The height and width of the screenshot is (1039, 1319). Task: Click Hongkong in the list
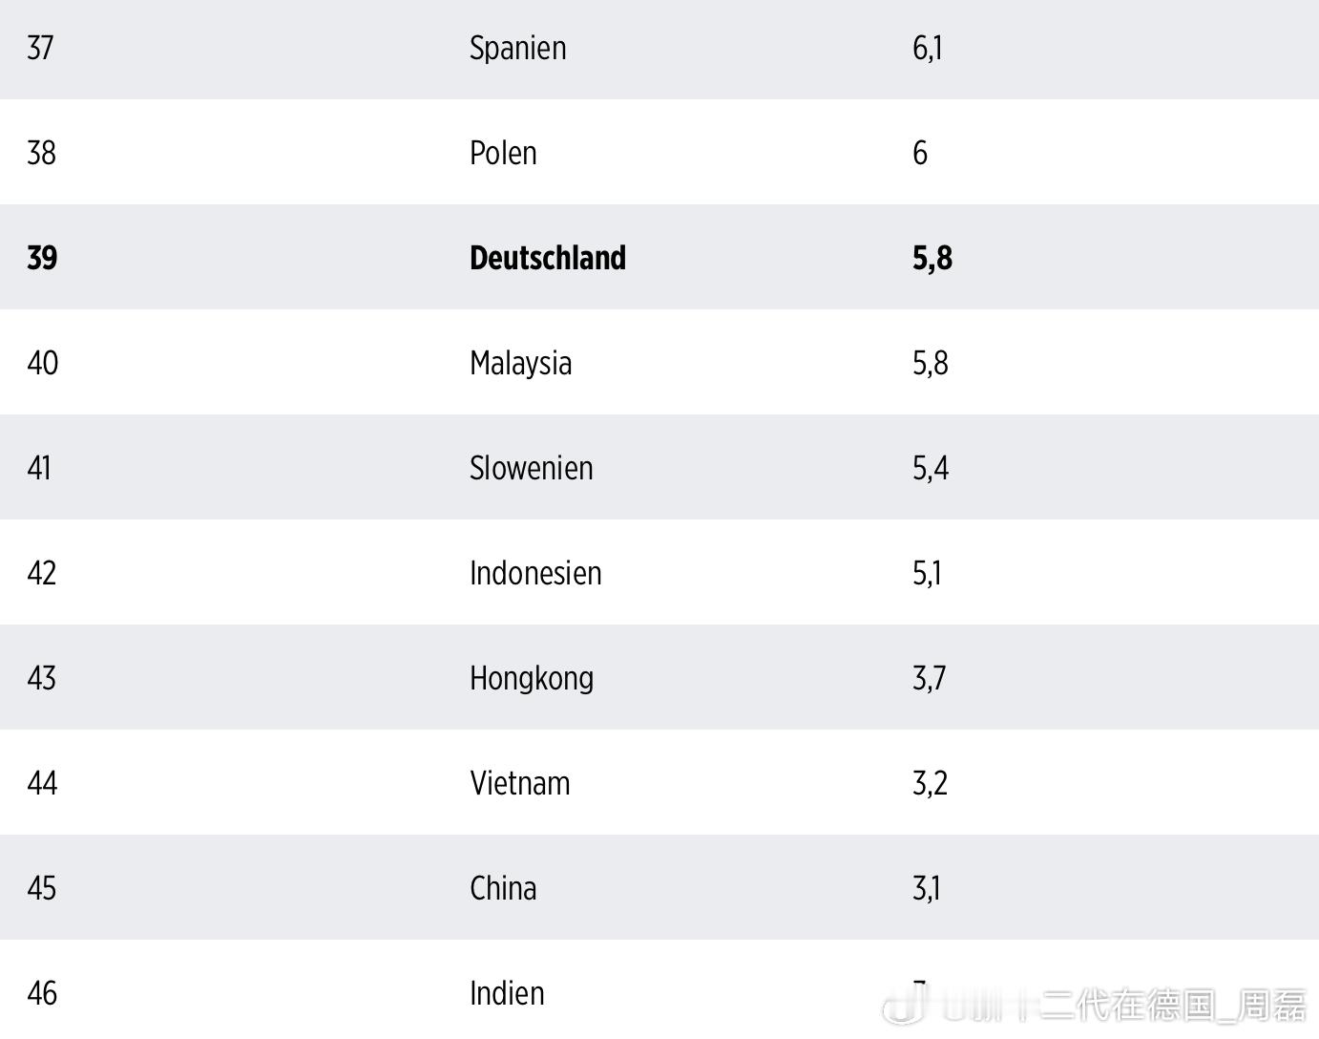(x=532, y=679)
